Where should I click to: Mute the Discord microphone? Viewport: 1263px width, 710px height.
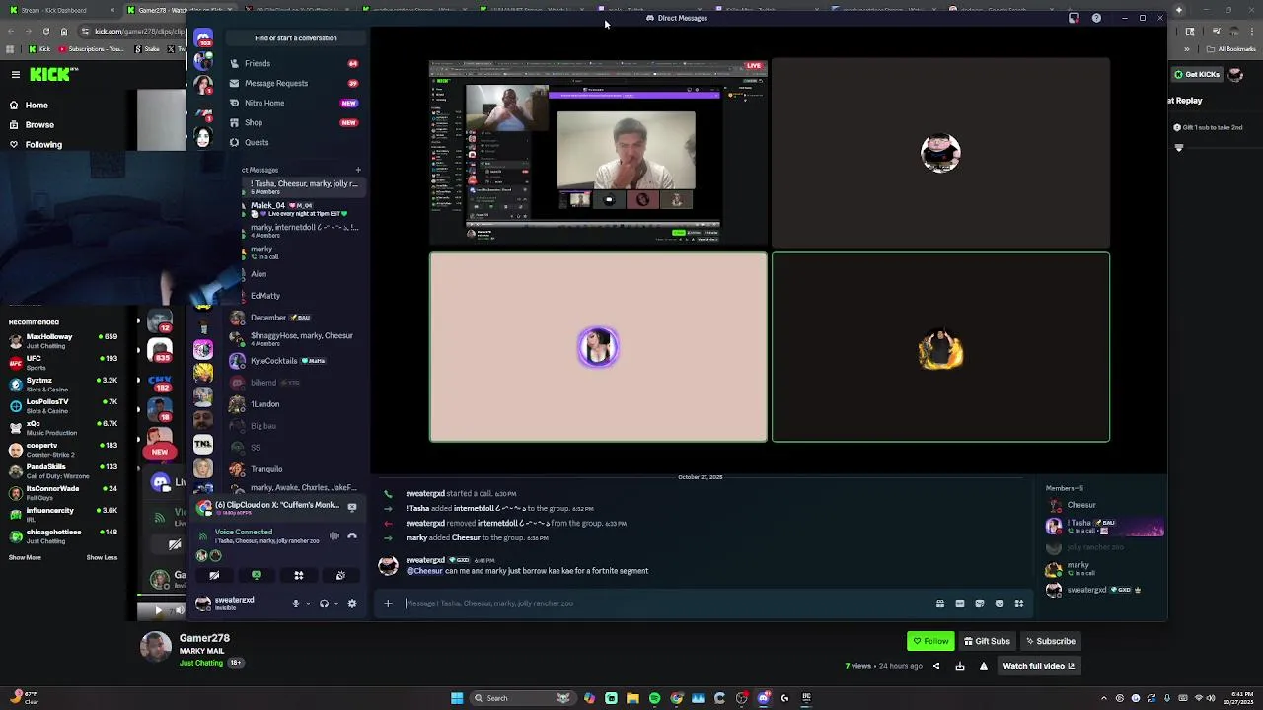(295, 603)
